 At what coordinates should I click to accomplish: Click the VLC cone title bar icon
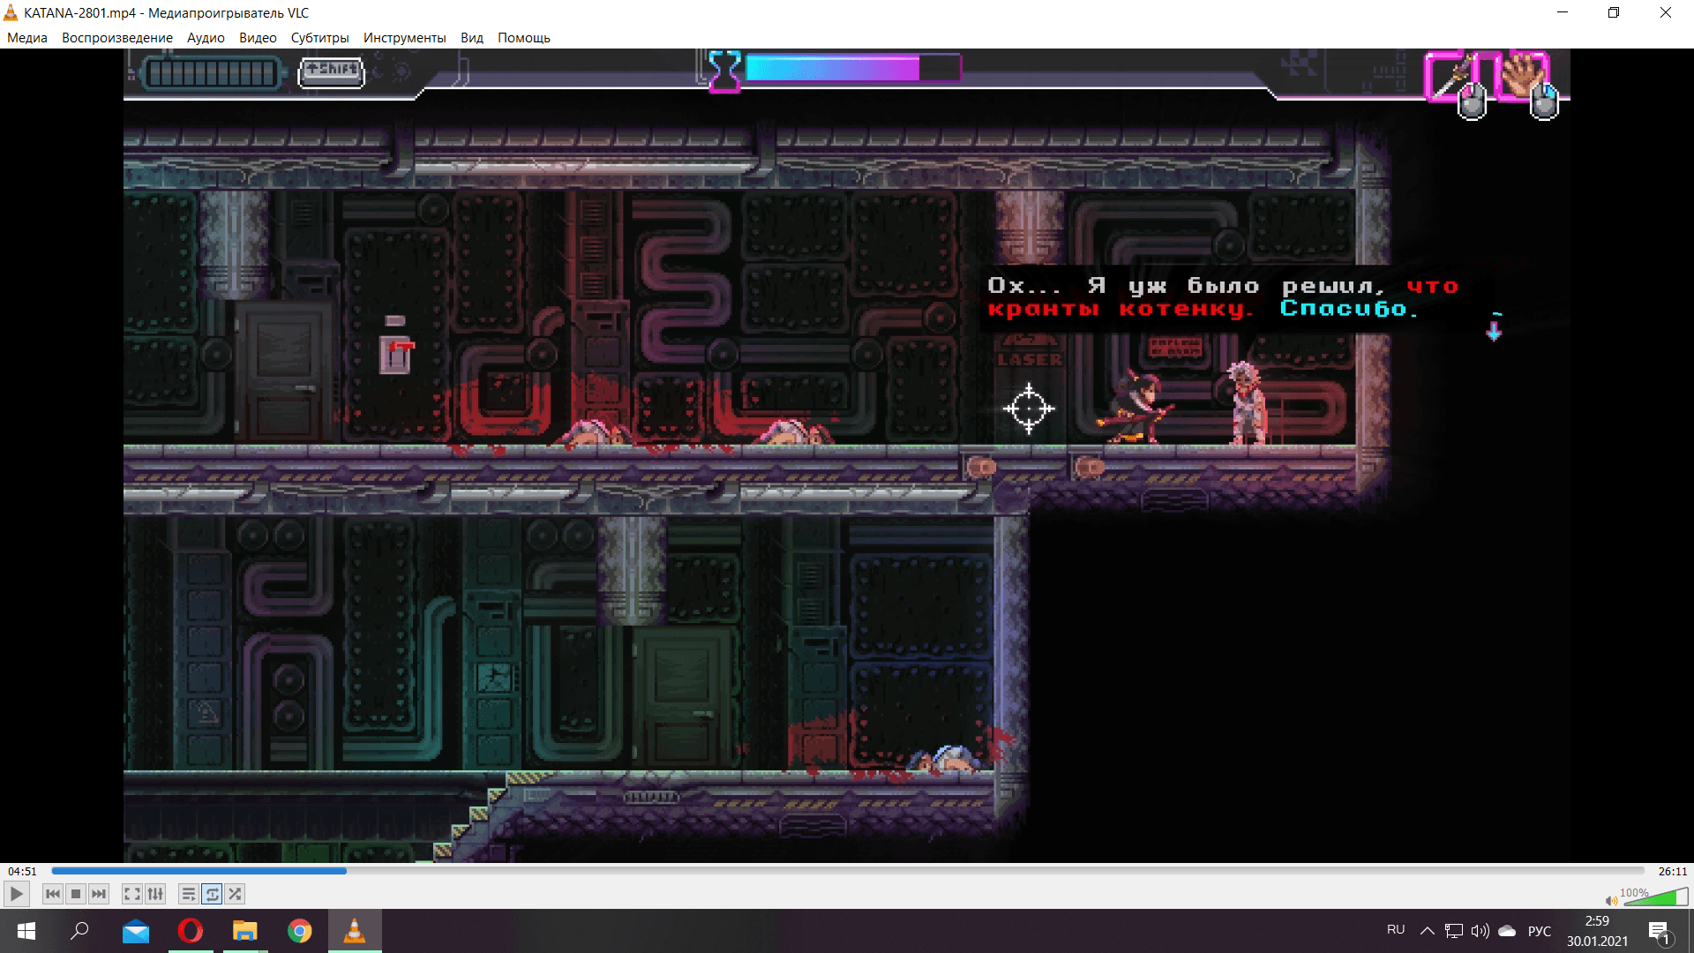[x=11, y=12]
